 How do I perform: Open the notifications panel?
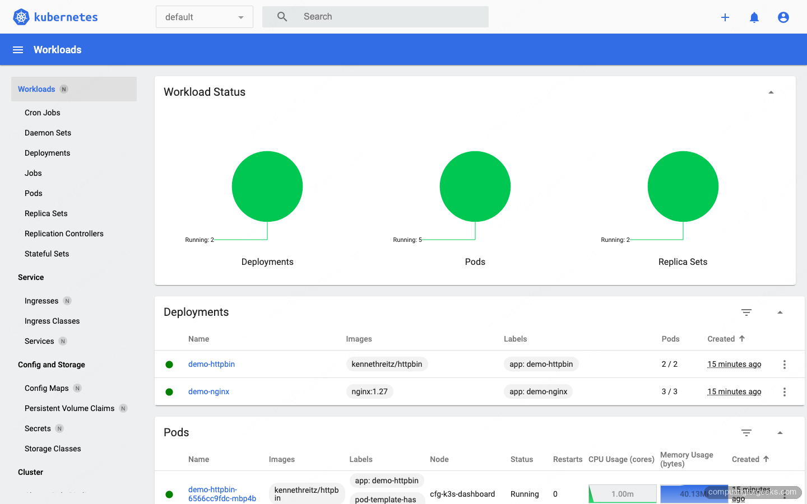point(754,17)
